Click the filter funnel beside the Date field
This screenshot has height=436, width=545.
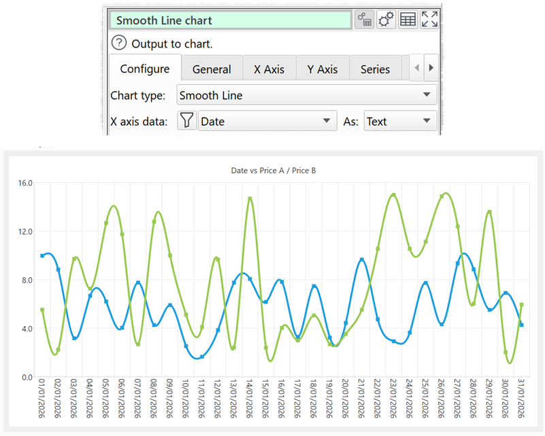184,120
